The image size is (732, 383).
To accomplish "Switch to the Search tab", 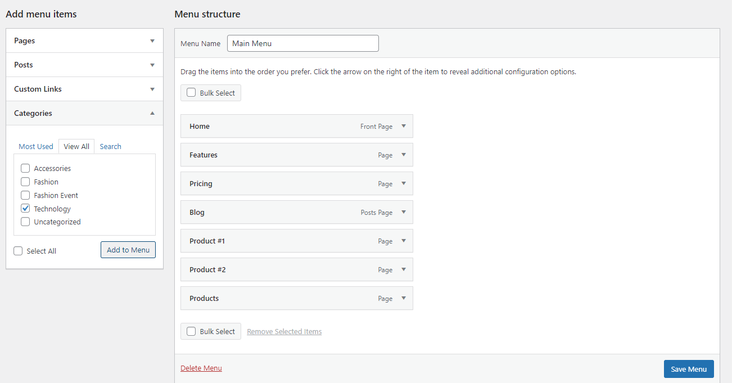I will [x=111, y=146].
